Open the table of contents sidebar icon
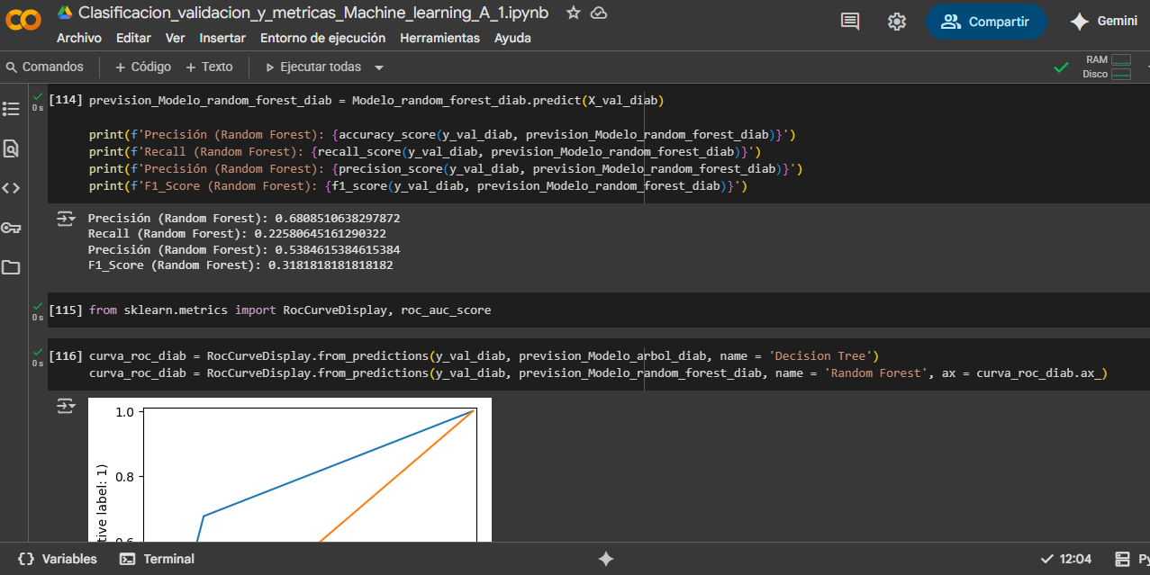Viewport: 1150px width, 575px height. point(11,109)
